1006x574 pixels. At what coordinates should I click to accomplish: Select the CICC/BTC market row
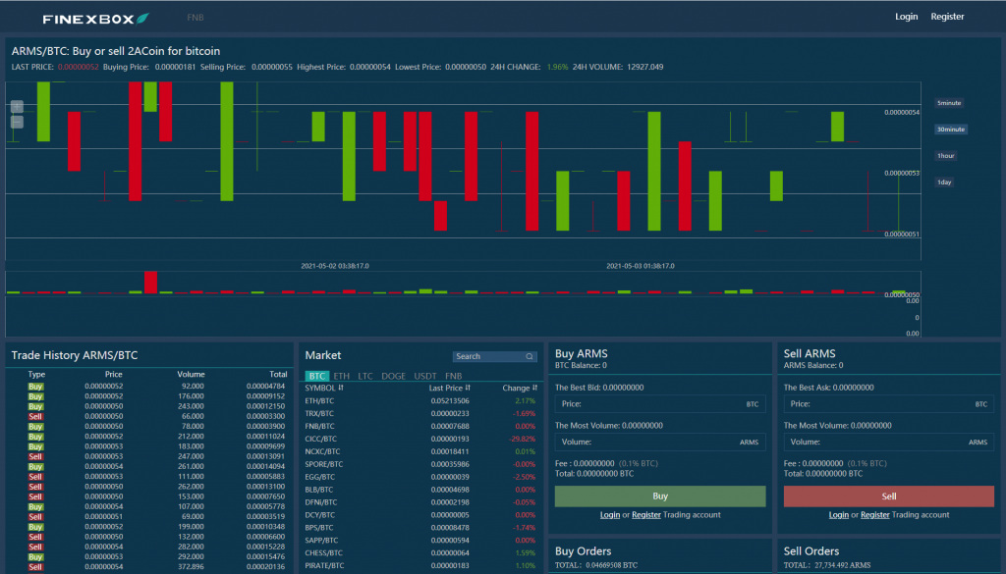pos(420,439)
